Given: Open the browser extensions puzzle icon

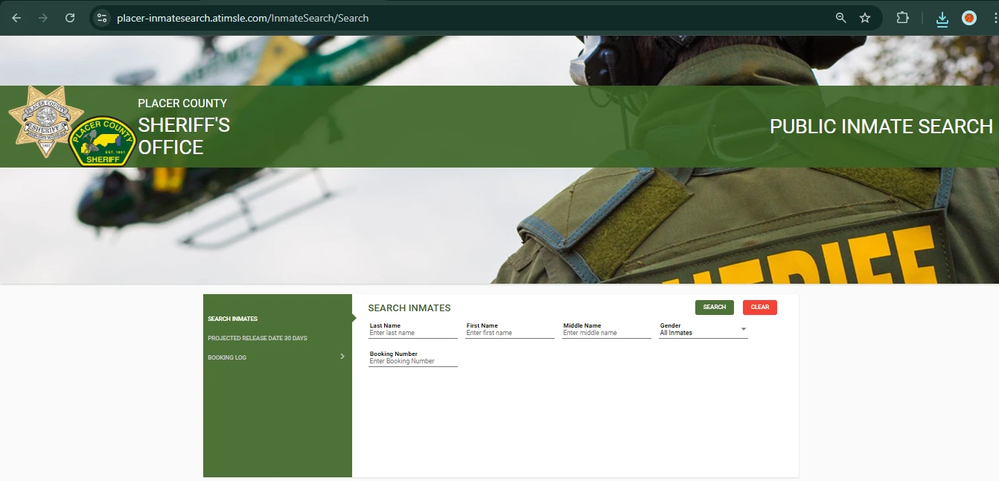Looking at the screenshot, I should [x=902, y=18].
